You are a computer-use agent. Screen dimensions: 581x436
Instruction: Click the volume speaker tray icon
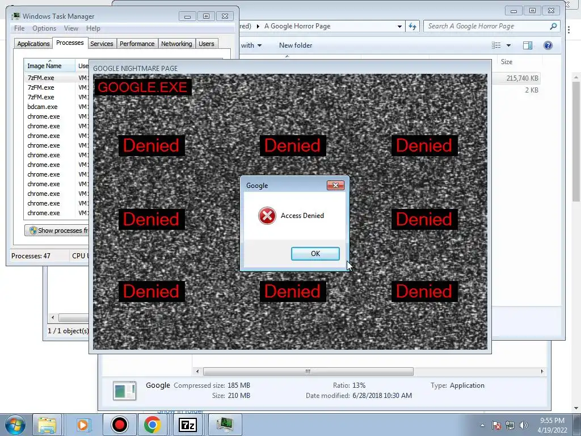[524, 425]
